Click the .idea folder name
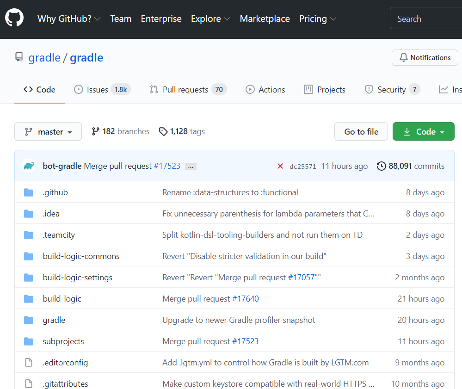The width and height of the screenshot is (462, 389). point(51,214)
